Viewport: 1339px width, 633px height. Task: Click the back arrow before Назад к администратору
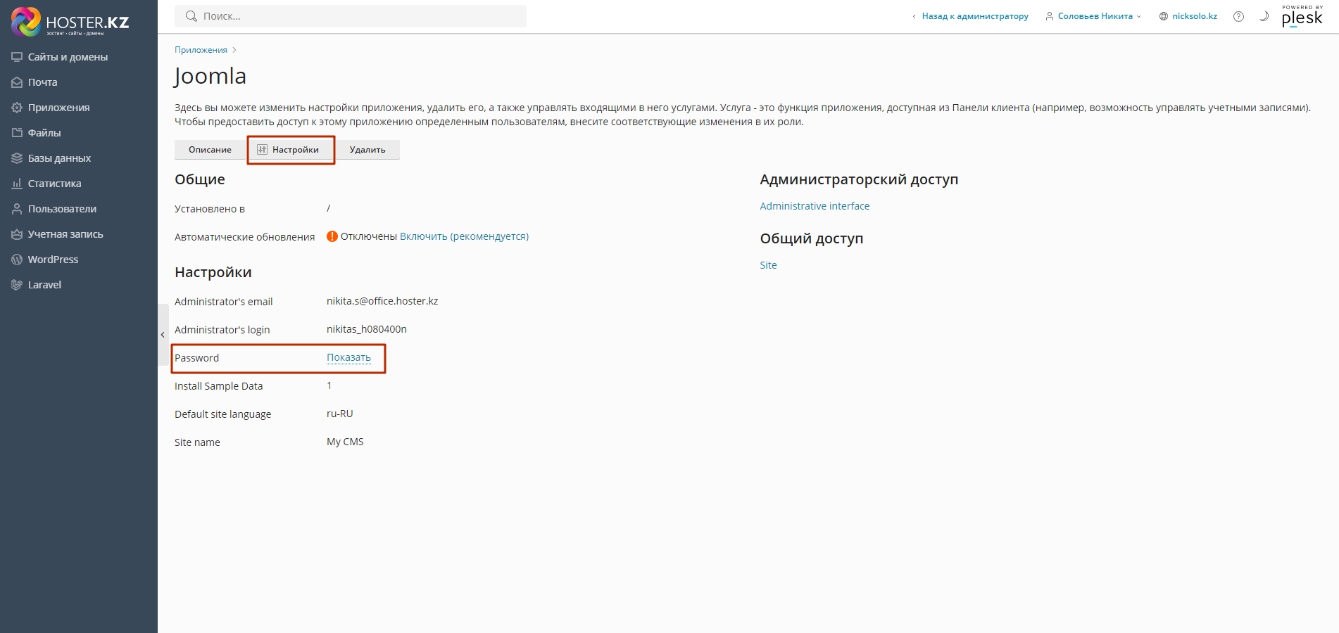pos(914,16)
